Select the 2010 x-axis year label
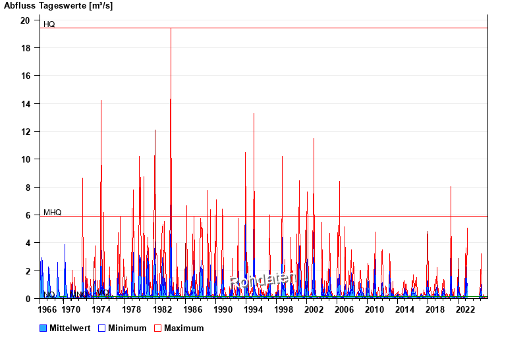The image size is (527, 362). 374,309
